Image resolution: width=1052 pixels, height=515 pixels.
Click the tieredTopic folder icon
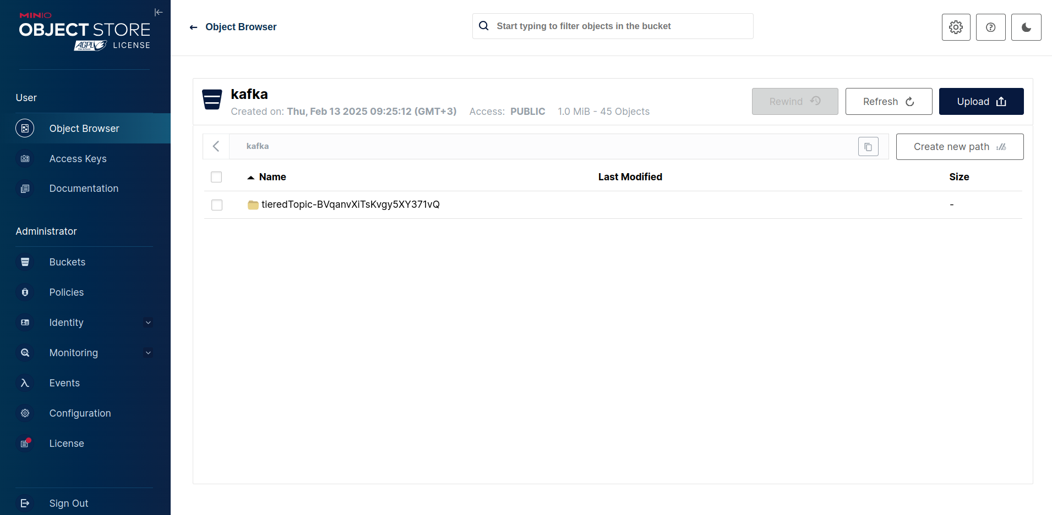coord(253,205)
